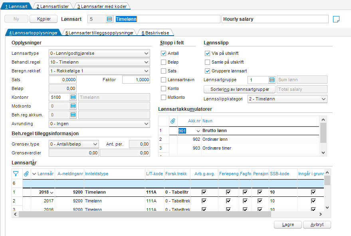Click the filter funnel icon in Lønnsartår

16,174
